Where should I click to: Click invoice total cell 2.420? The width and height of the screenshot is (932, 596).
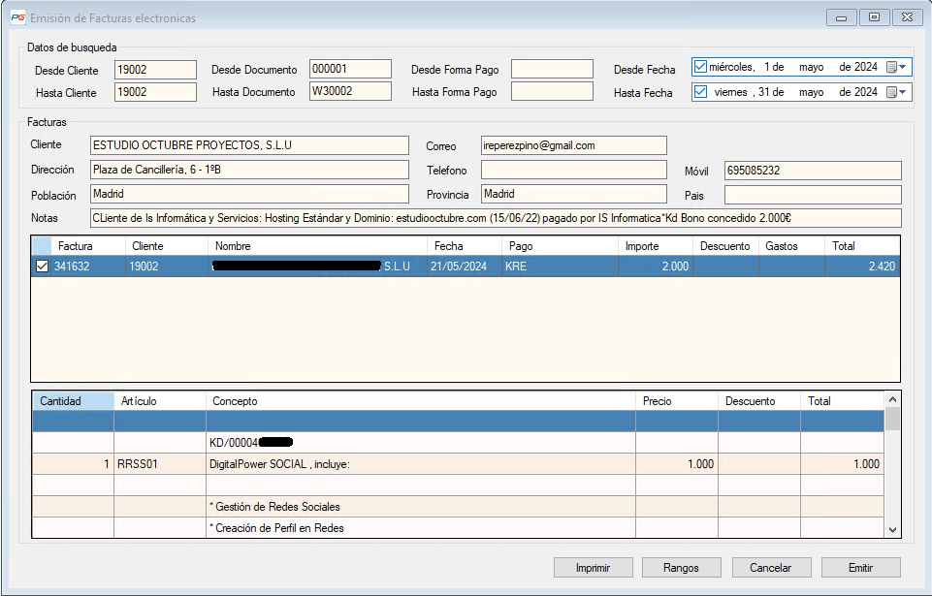click(862, 267)
